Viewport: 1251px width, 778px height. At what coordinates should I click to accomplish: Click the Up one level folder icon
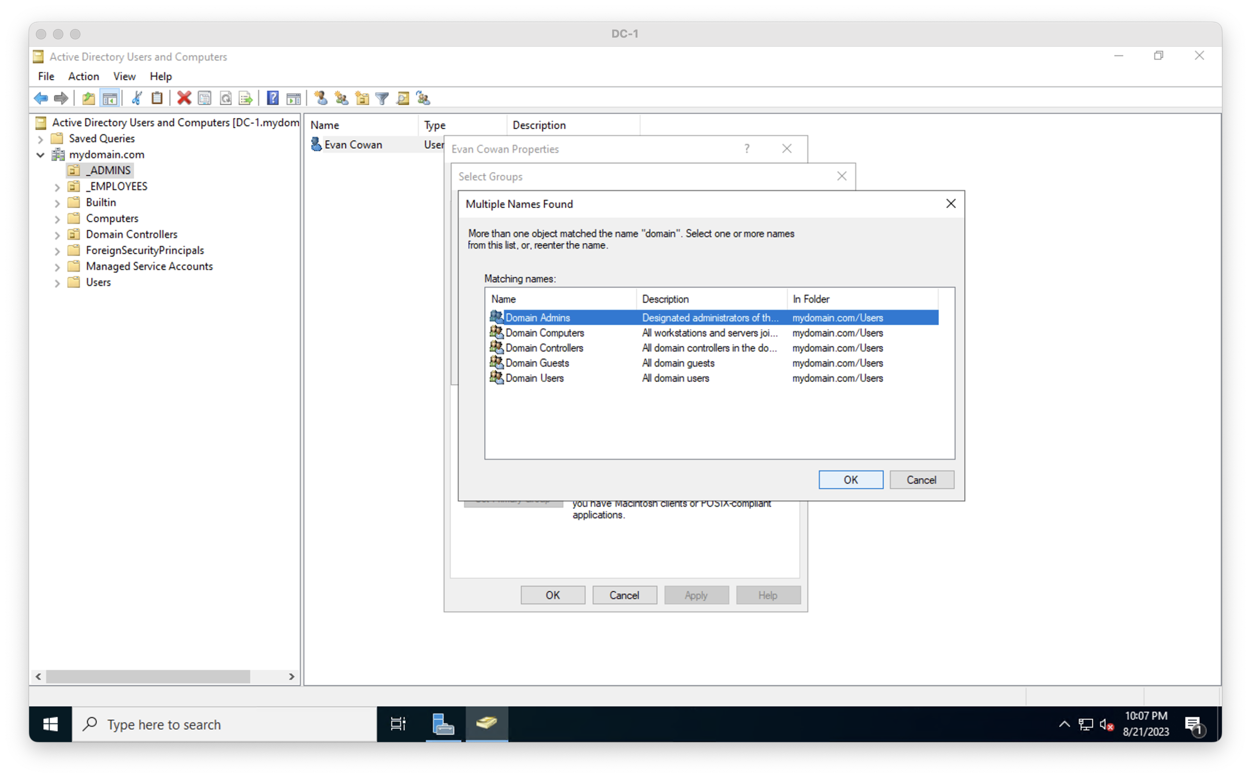click(89, 98)
